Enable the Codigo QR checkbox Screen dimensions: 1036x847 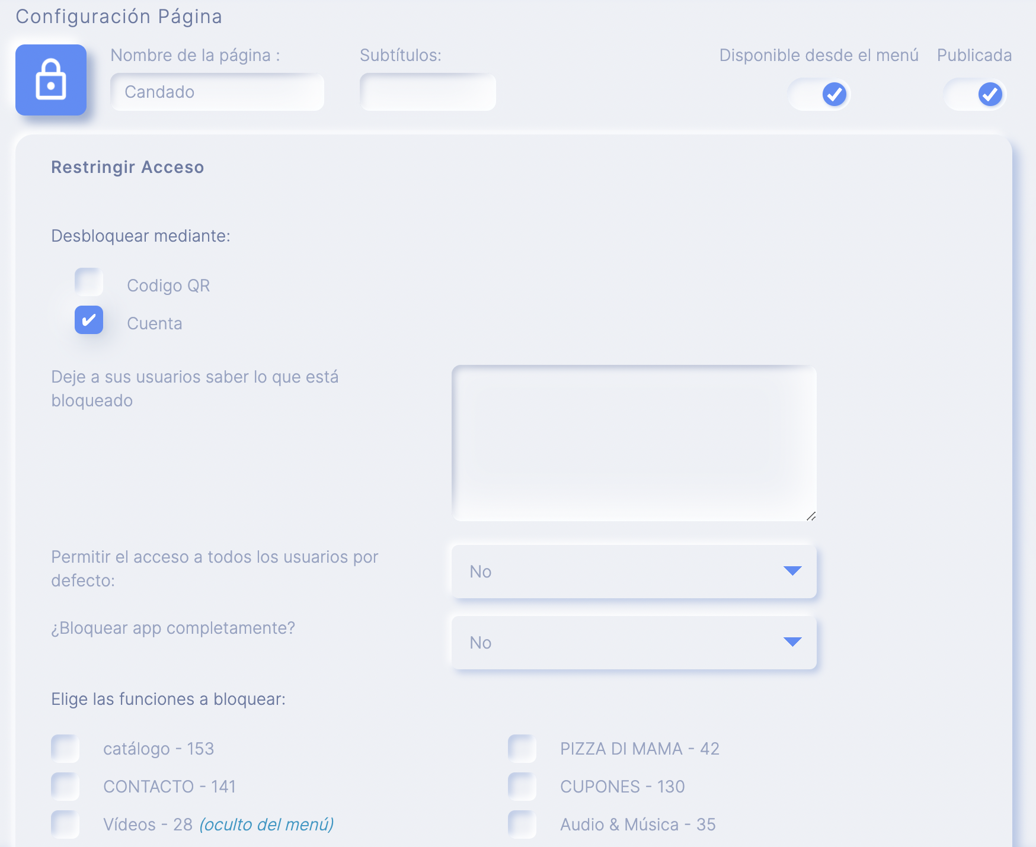click(89, 282)
